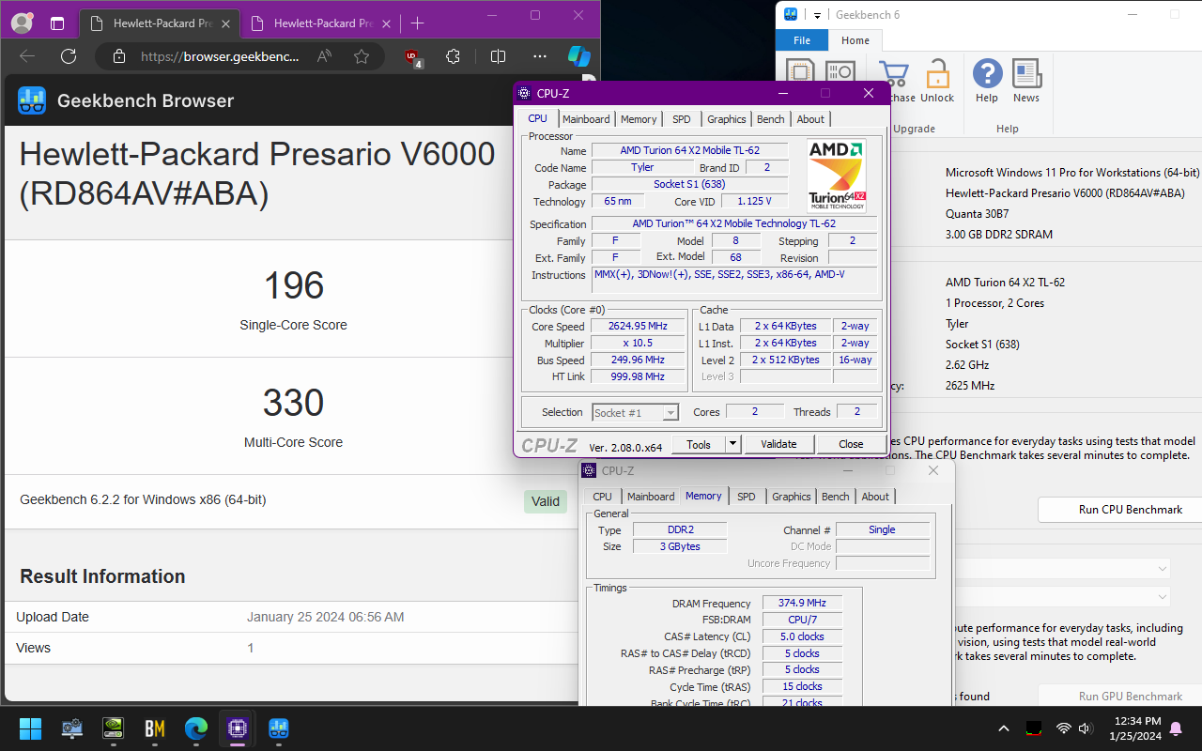Switch to Memory tab in top CPU-Z window
The width and height of the screenshot is (1202, 751).
pos(639,119)
